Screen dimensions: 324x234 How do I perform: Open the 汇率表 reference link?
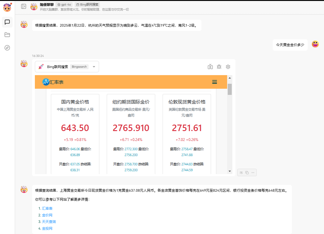click(x=47, y=208)
